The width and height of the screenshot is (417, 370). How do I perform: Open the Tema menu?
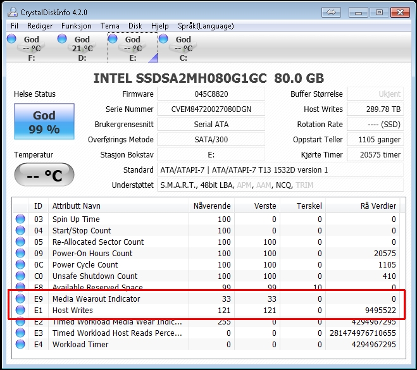110,26
